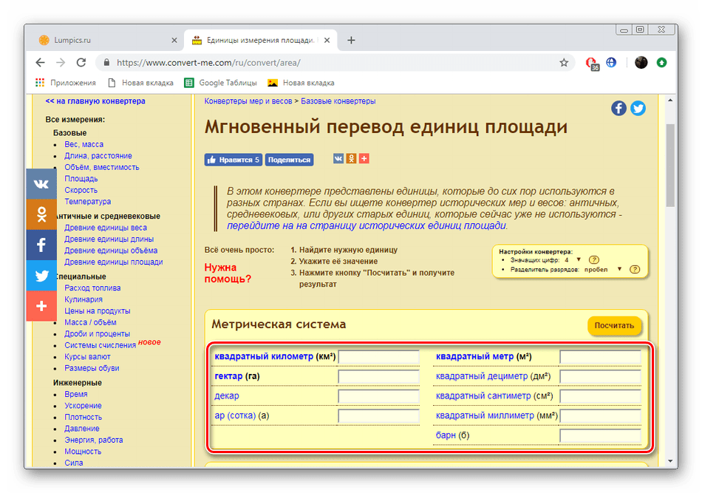Viewport: 702px width, 493px height.
Task: Click scrollbar down arrow
Action: click(x=670, y=460)
